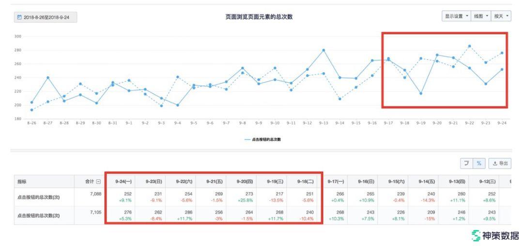Image resolution: width=523 pixels, height=246 pixels.
Task: Collapse the 合计 column minus icon
Action: 99,182
